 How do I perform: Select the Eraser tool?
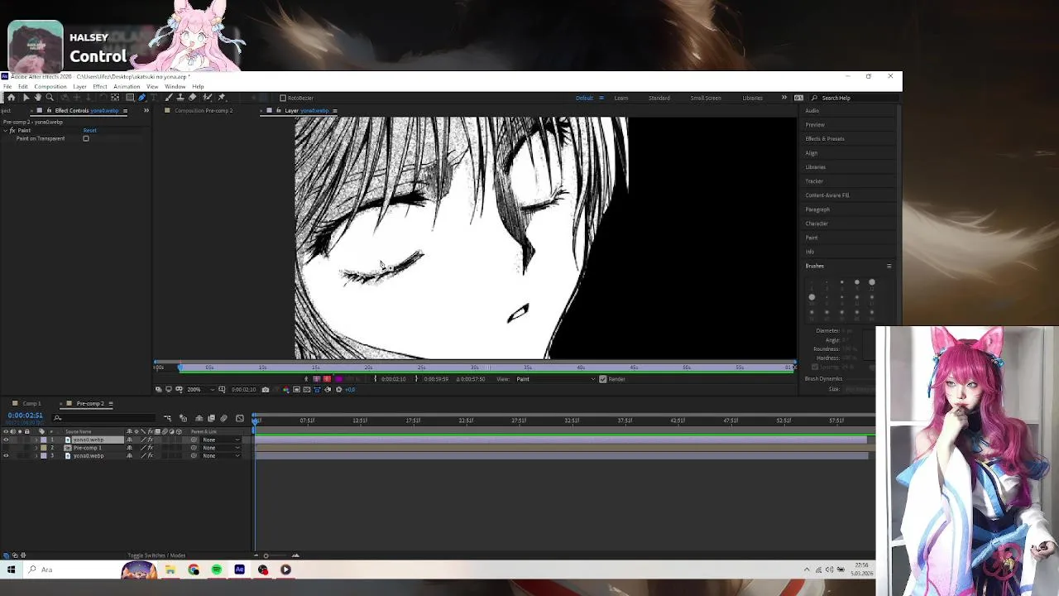192,98
